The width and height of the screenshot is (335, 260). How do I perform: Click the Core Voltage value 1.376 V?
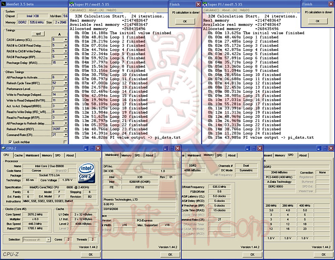(67, 180)
